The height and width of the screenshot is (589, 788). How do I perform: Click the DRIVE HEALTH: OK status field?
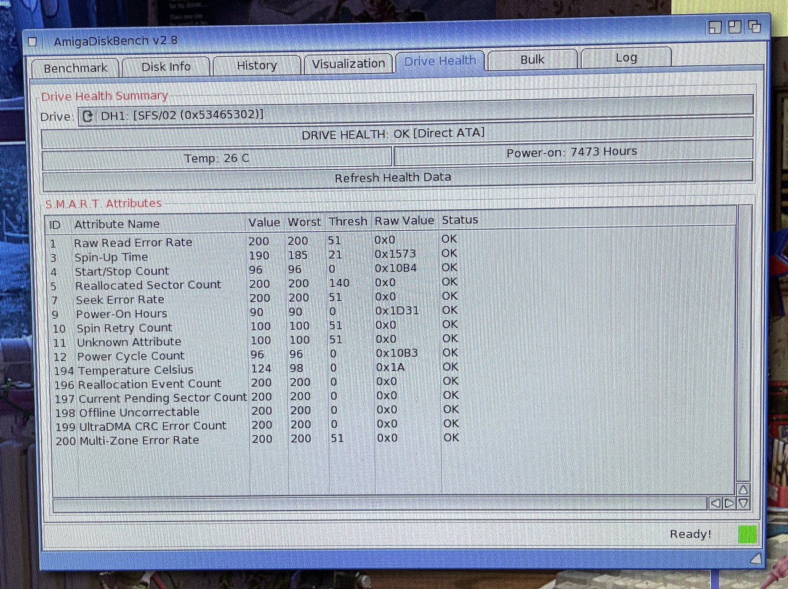click(397, 134)
